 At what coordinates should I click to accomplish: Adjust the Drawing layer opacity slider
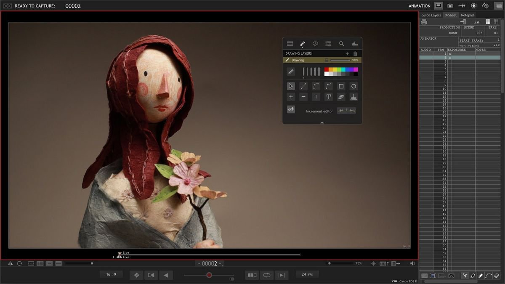pos(340,60)
